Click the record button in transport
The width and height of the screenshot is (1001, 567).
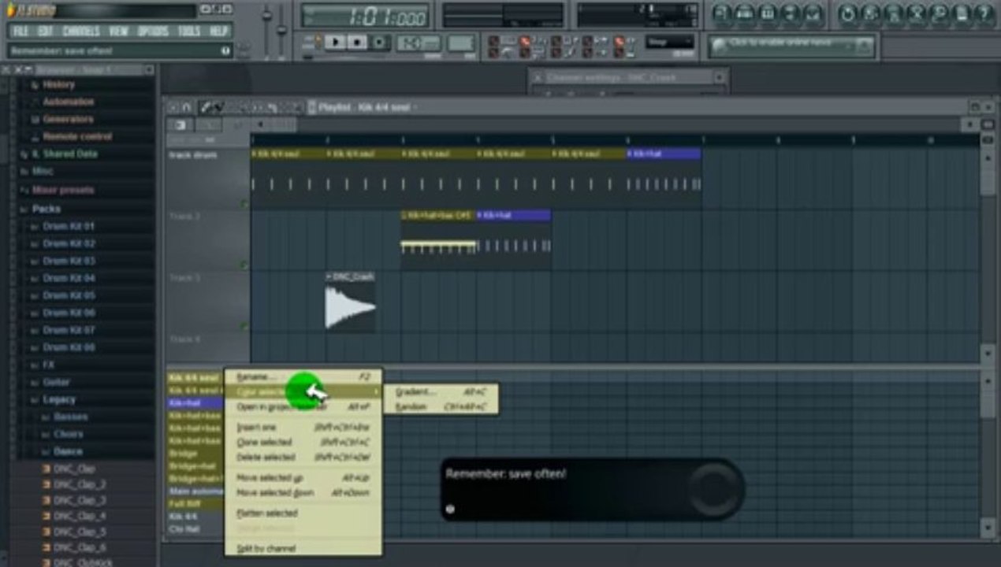[x=379, y=42]
